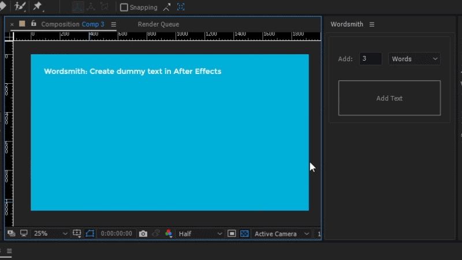Toggle snap along extended edges icon

[166, 7]
